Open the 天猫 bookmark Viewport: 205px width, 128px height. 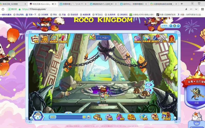pyautogui.click(x=62, y=15)
